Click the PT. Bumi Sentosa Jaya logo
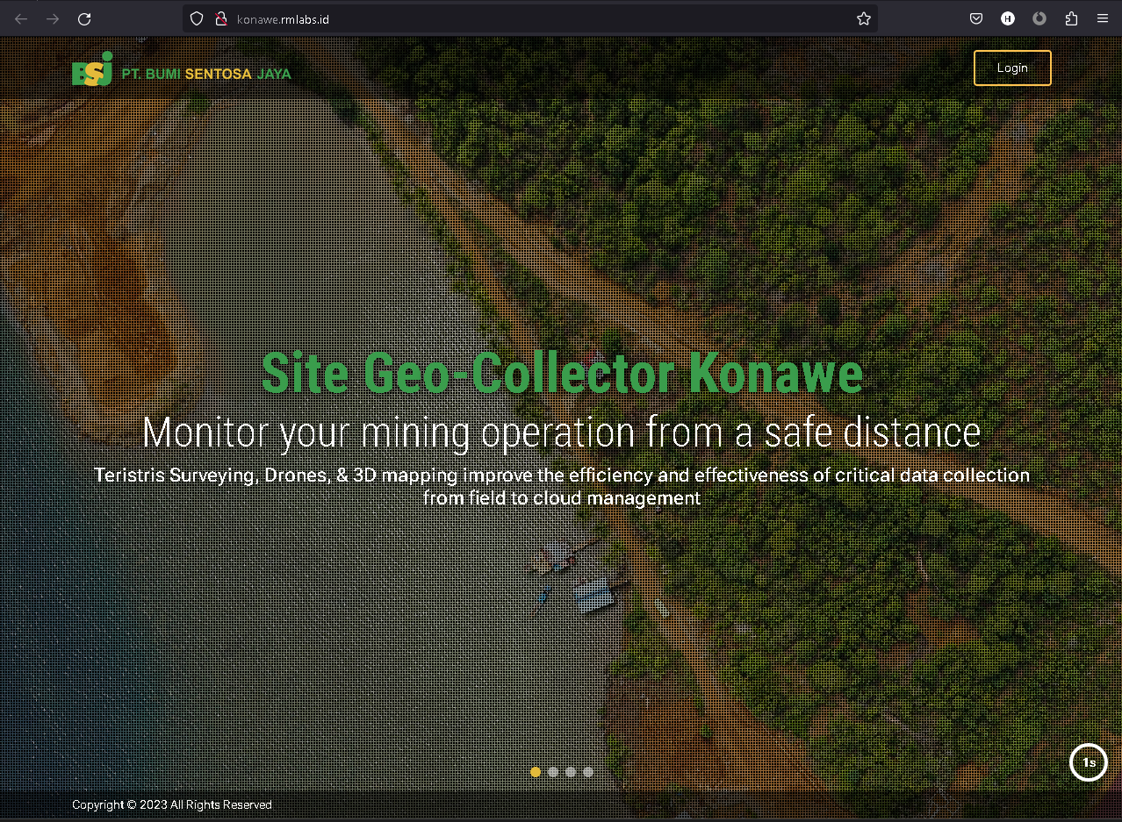The width and height of the screenshot is (1122, 822). (x=181, y=70)
